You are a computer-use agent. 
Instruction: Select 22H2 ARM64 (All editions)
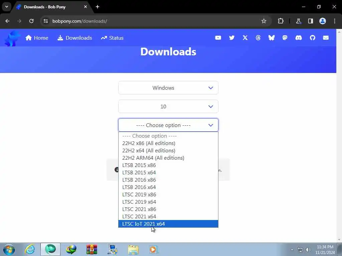(168, 158)
